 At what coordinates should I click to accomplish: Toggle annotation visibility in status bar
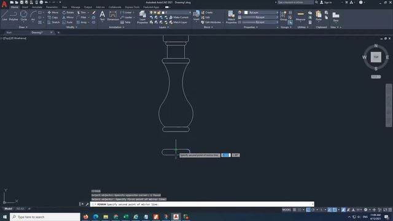344,210
